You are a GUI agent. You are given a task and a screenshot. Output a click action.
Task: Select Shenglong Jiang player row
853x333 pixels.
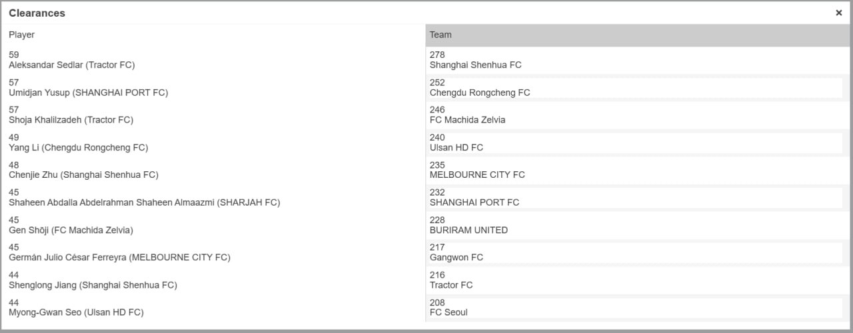point(214,280)
